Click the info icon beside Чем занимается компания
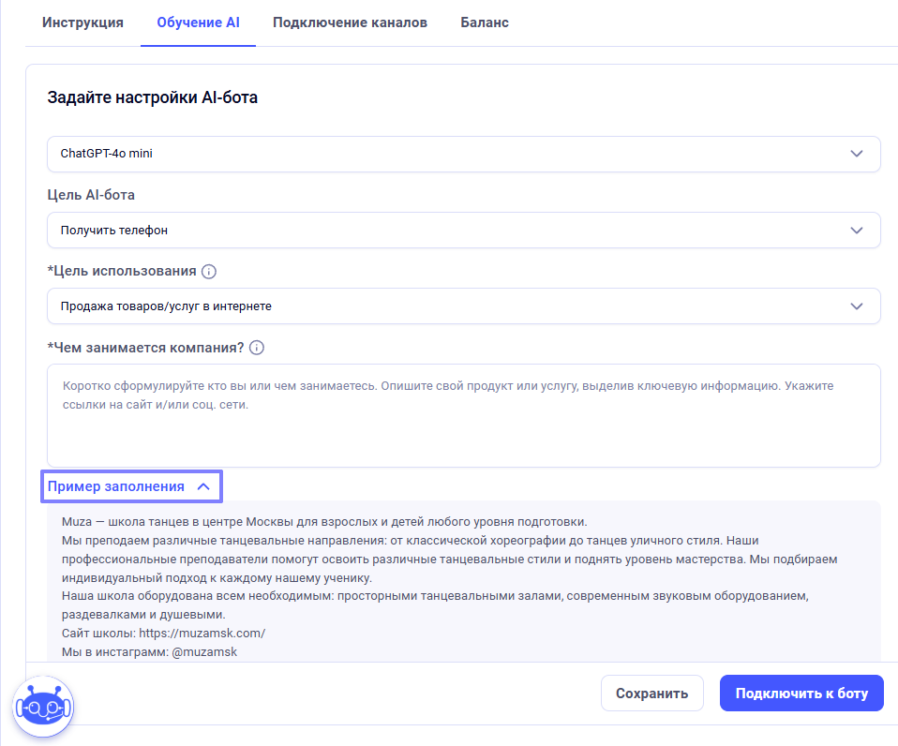The width and height of the screenshot is (898, 746). (257, 348)
